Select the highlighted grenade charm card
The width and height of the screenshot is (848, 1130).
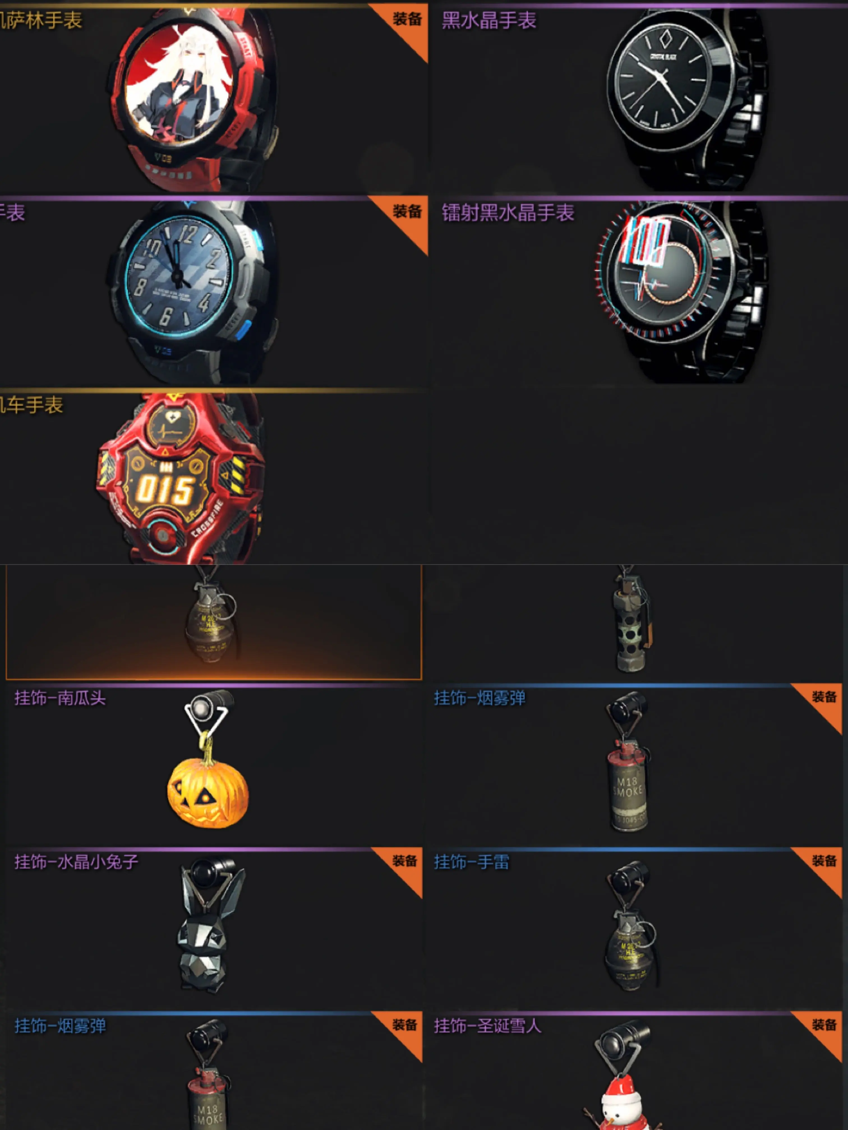pyautogui.click(x=213, y=622)
